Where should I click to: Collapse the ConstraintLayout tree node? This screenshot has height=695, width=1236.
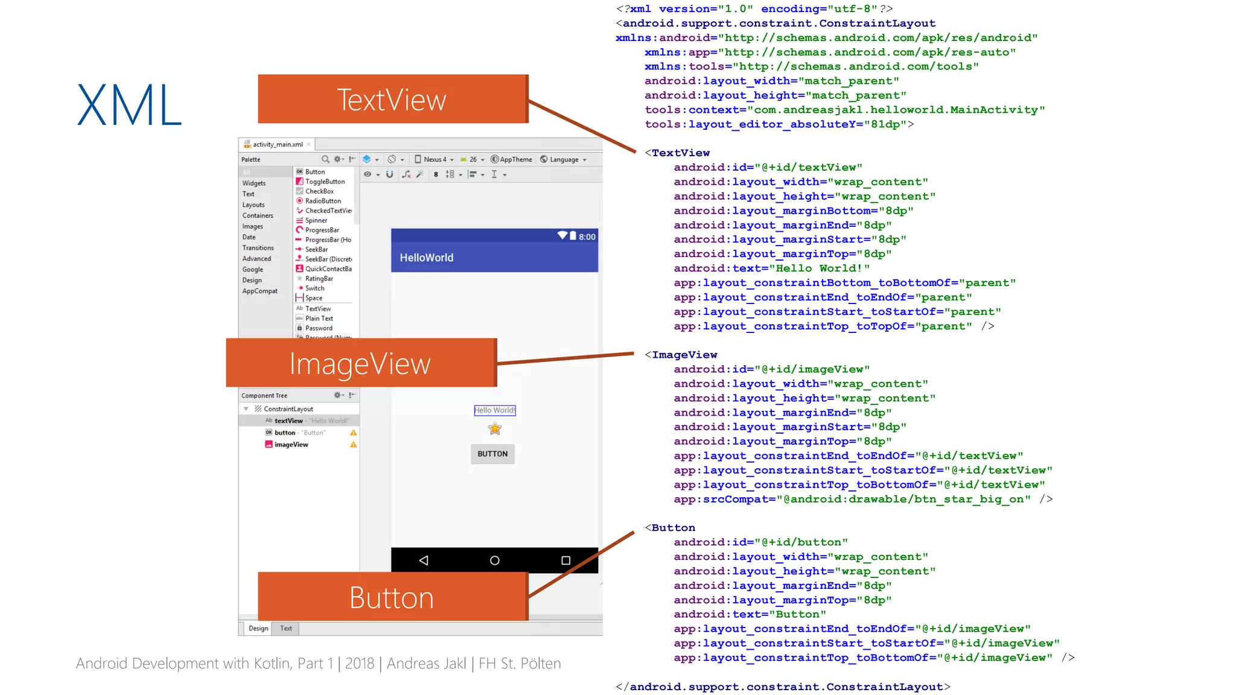click(246, 409)
